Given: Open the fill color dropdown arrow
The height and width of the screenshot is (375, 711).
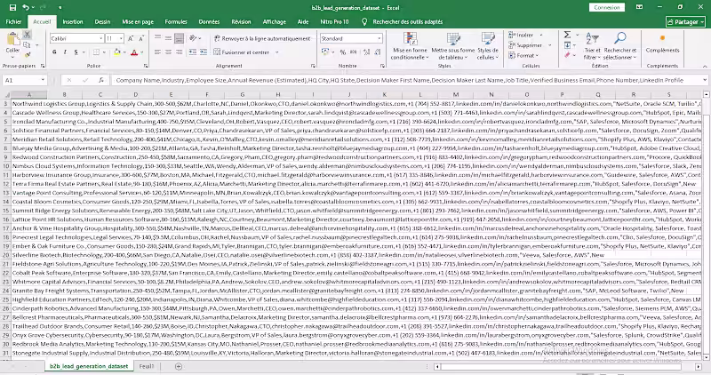Looking at the screenshot, I should 124,52.
